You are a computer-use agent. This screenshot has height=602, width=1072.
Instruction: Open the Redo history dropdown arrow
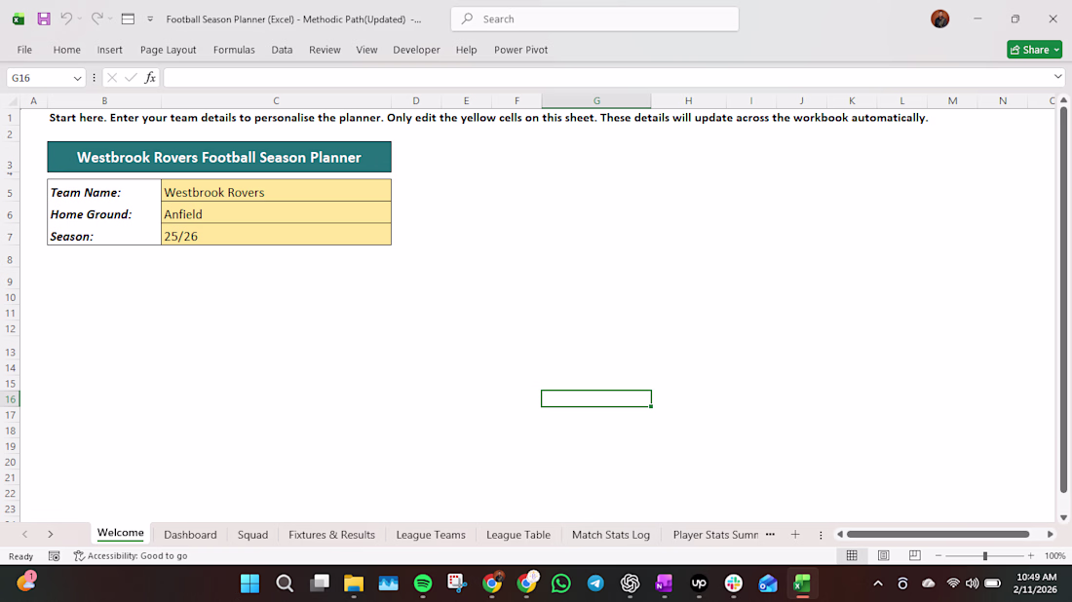point(110,19)
